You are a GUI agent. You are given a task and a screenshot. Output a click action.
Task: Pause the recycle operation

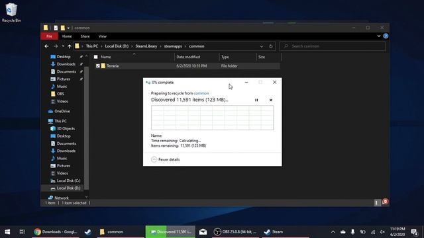pyautogui.click(x=256, y=100)
